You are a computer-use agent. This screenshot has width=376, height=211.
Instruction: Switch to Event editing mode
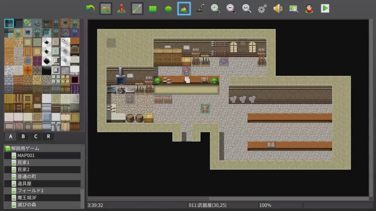pyautogui.click(x=121, y=9)
